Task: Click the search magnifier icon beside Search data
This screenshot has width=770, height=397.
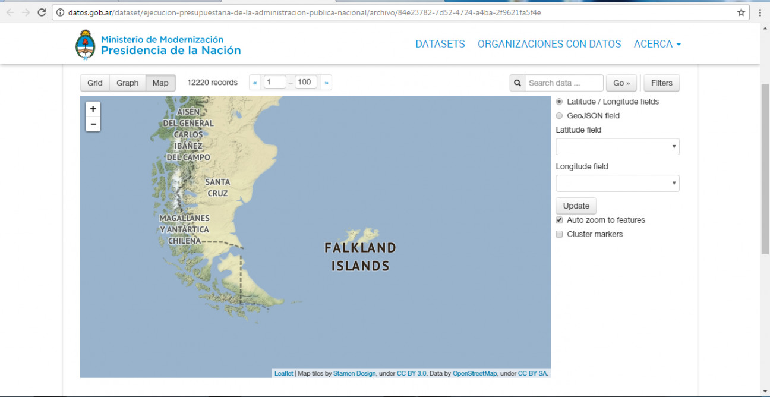Action: coord(517,83)
